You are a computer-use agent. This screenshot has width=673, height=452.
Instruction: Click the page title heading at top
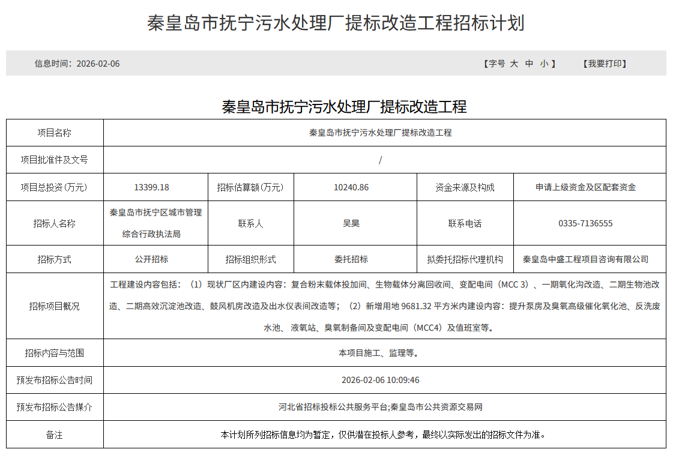point(336,23)
